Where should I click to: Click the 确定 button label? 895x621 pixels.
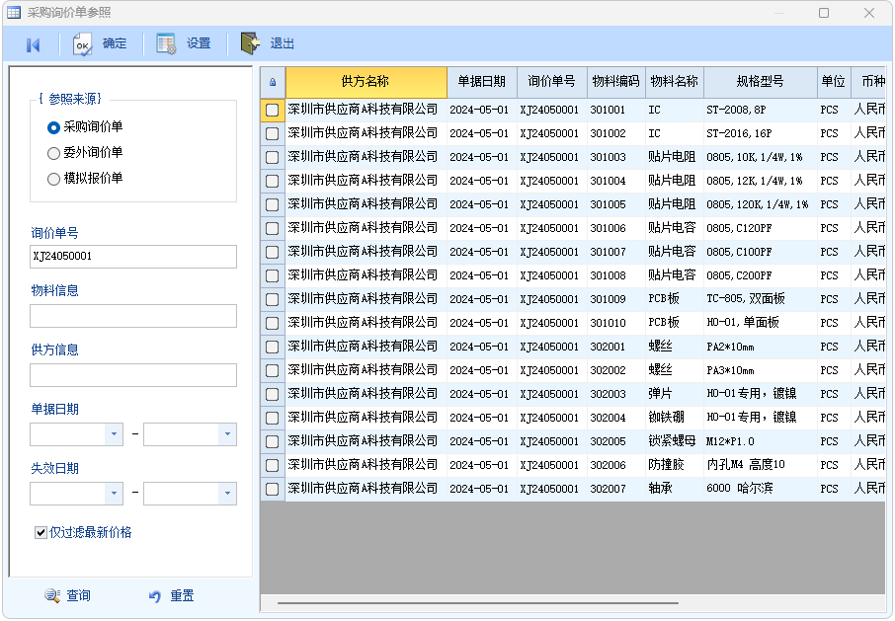click(115, 43)
